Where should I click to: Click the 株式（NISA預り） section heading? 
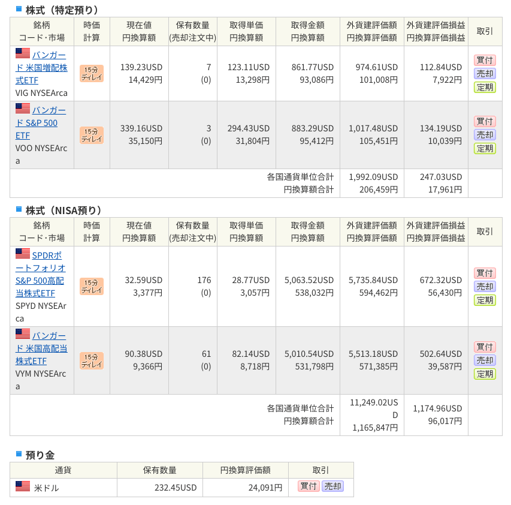[x=64, y=211]
